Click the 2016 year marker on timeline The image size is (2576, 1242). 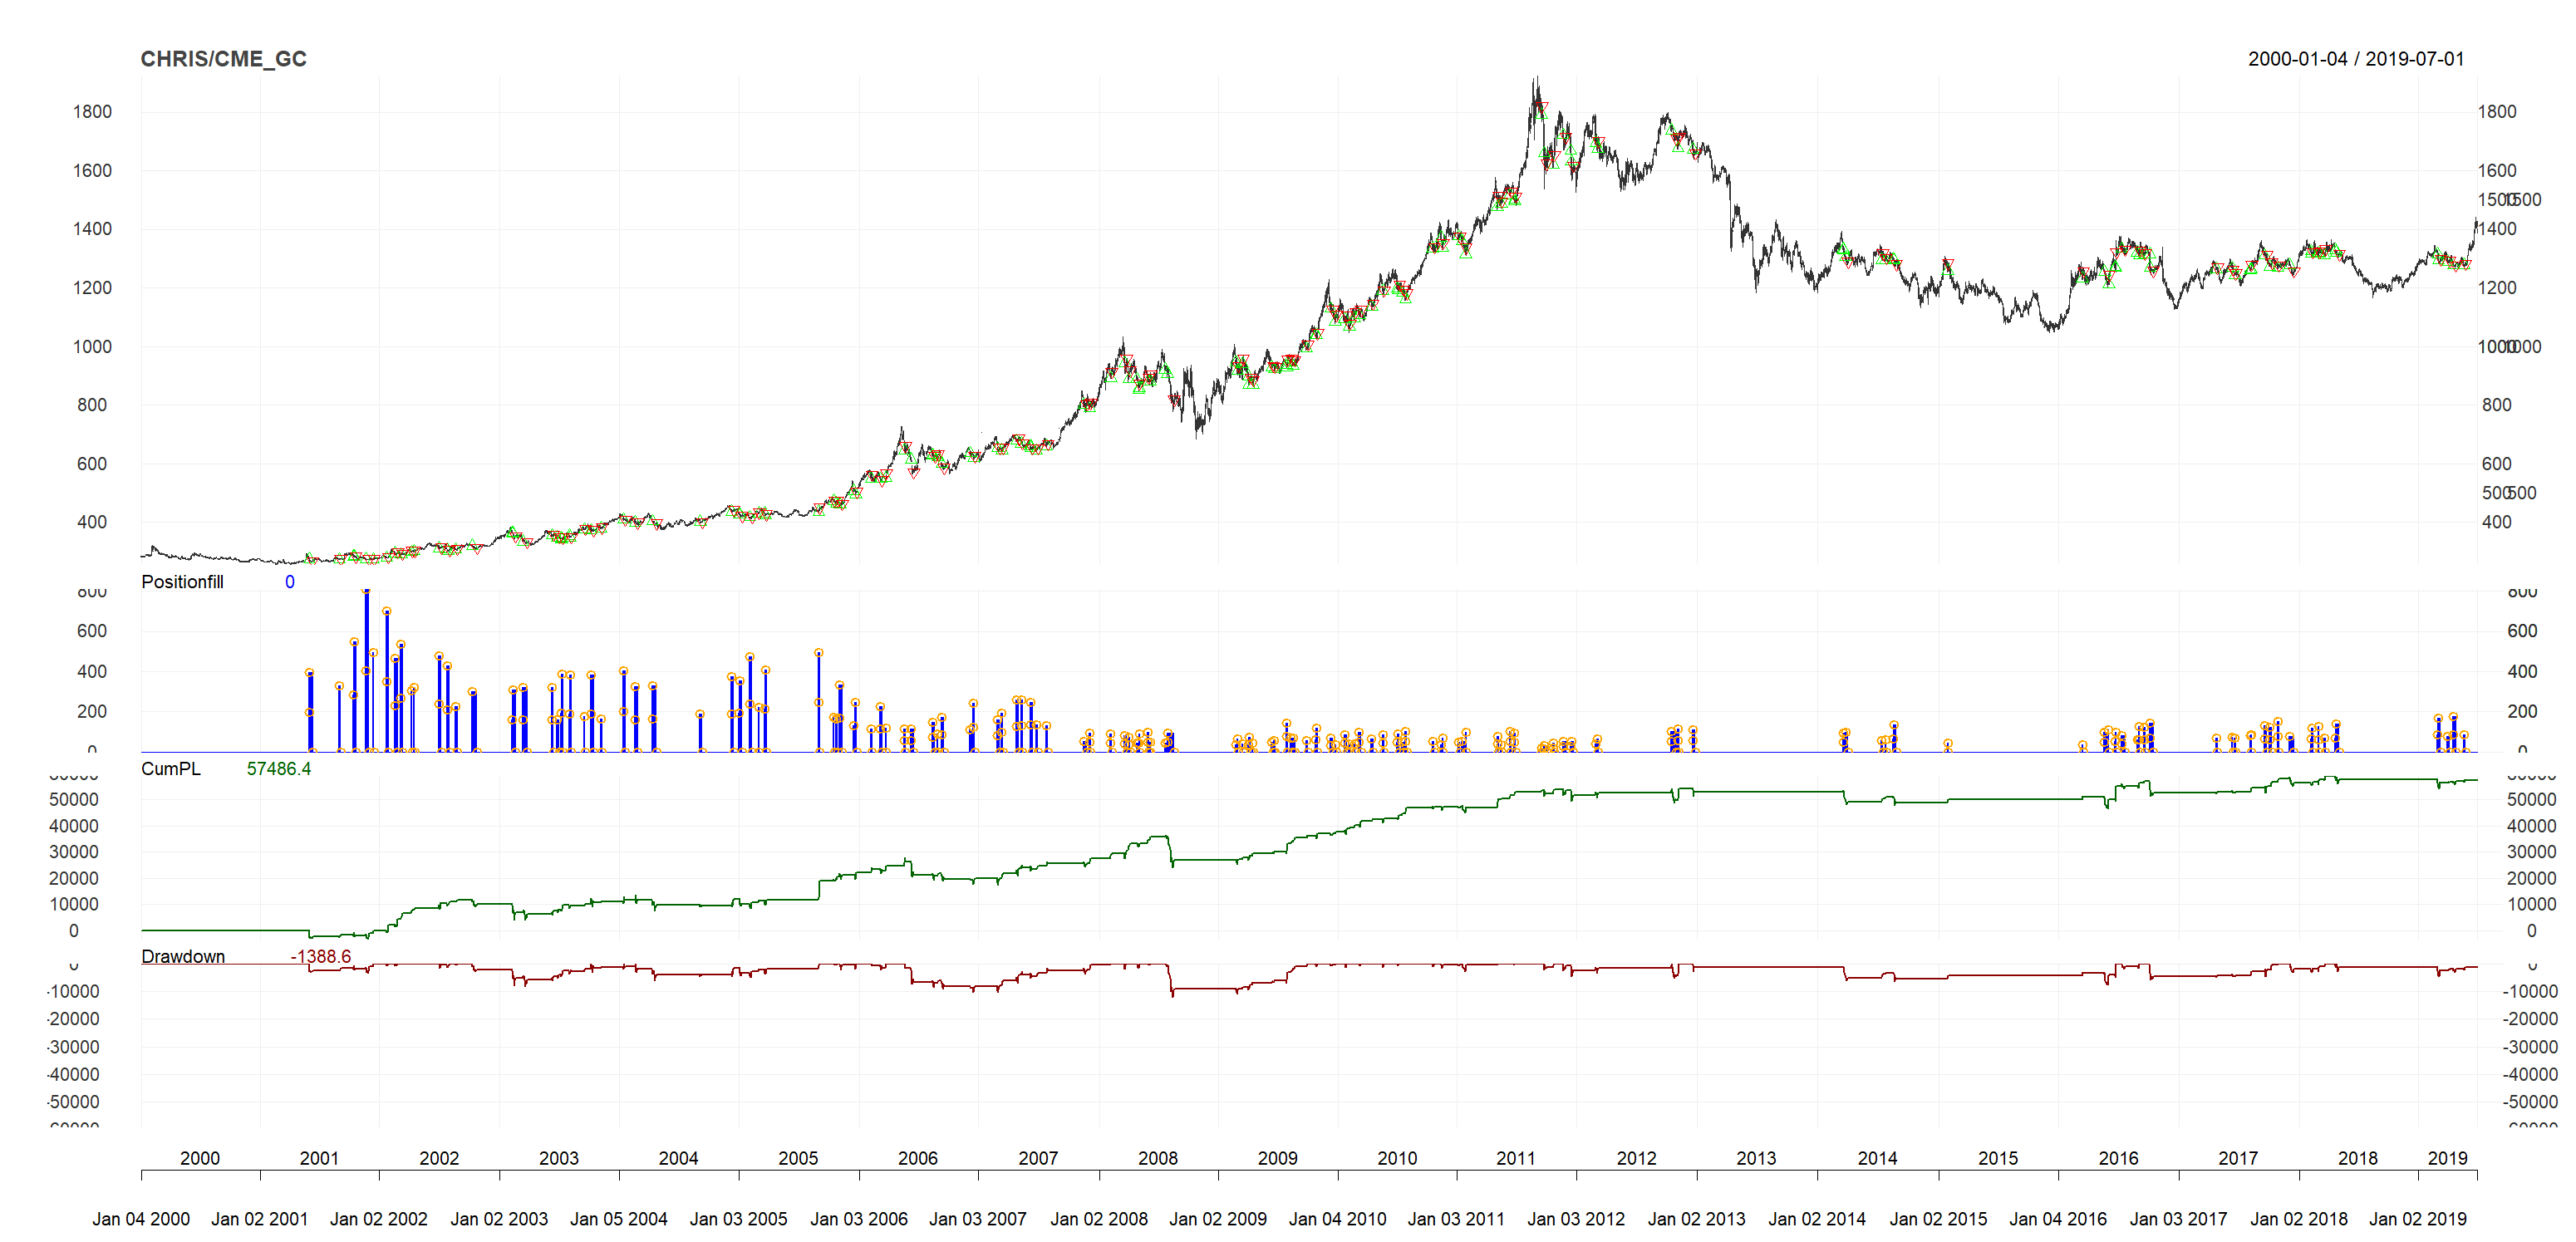click(x=2117, y=1158)
